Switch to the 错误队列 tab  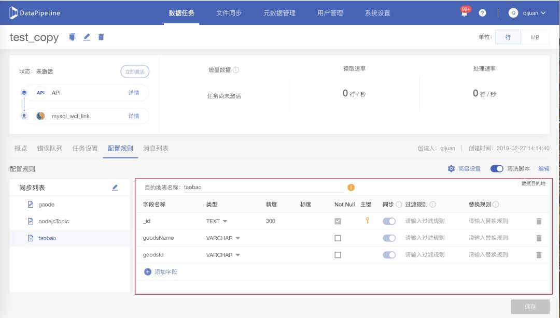pos(50,148)
